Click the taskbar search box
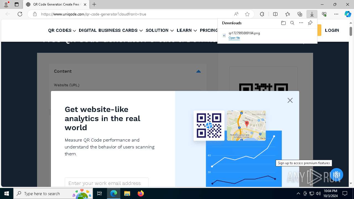This screenshot has height=199, width=354. pos(53,193)
